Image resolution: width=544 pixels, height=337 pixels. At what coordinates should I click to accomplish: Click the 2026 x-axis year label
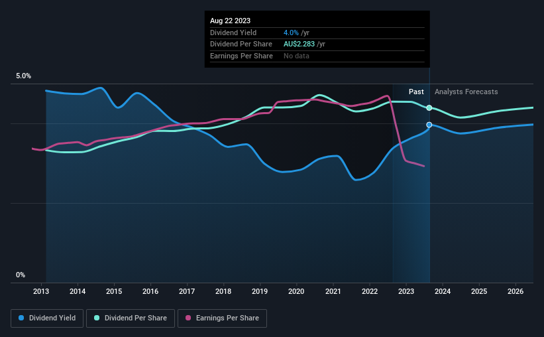click(x=516, y=291)
